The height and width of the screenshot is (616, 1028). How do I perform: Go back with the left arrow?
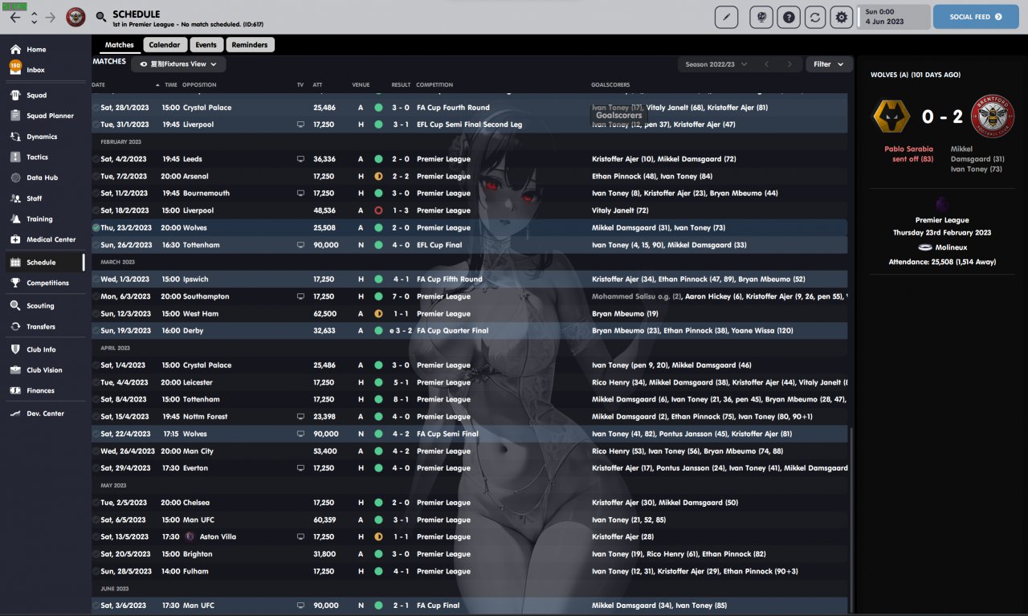click(x=15, y=17)
